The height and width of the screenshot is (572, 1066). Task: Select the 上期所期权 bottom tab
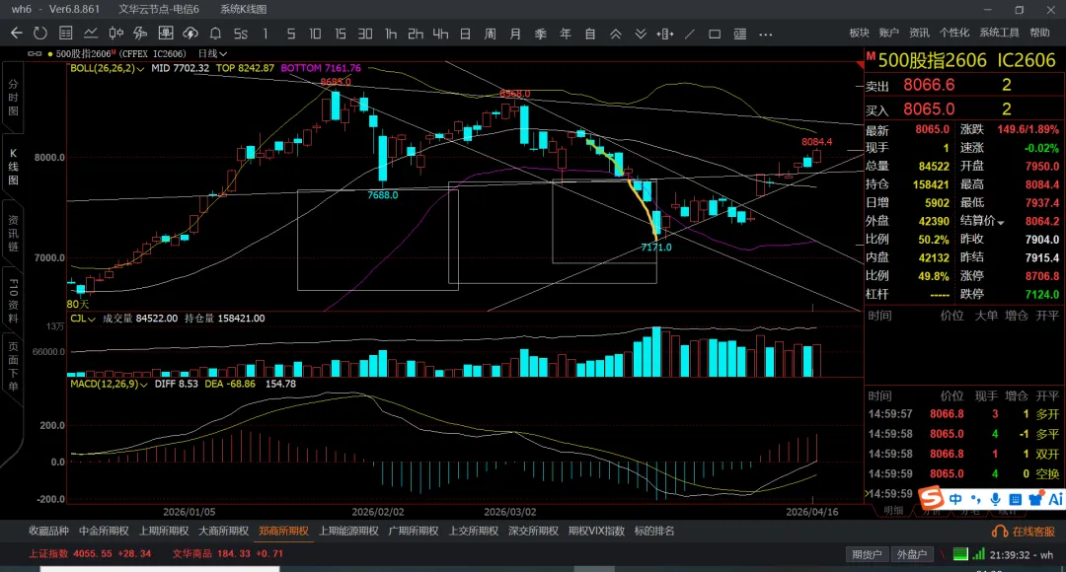tap(164, 532)
